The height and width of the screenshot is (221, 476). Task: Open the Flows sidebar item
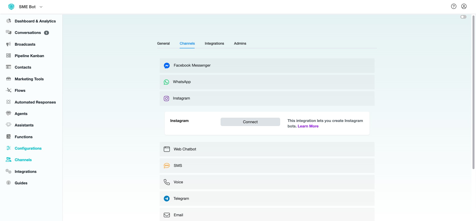(x=20, y=91)
